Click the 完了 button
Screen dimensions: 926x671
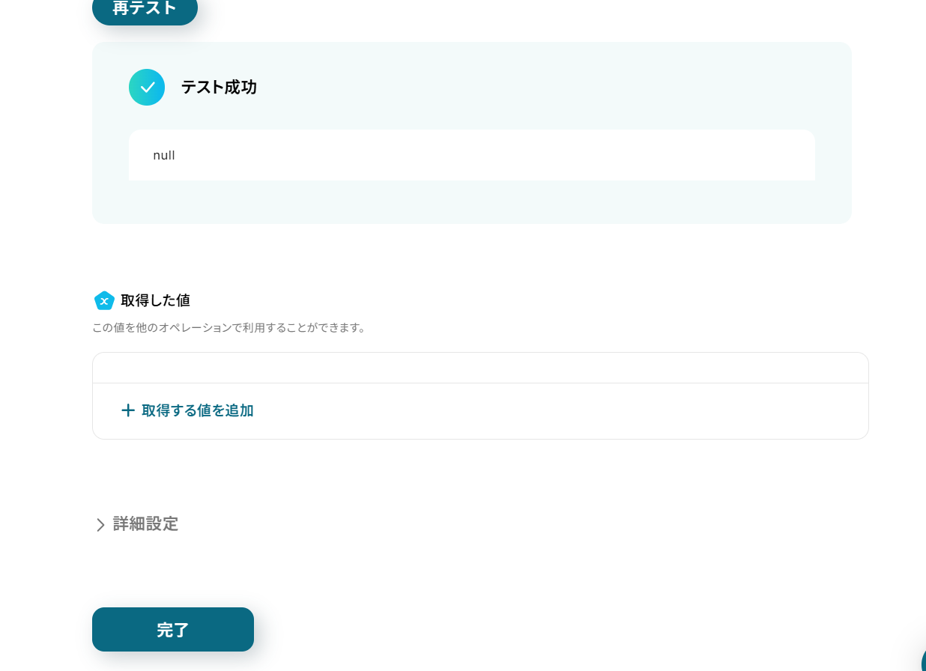(173, 630)
